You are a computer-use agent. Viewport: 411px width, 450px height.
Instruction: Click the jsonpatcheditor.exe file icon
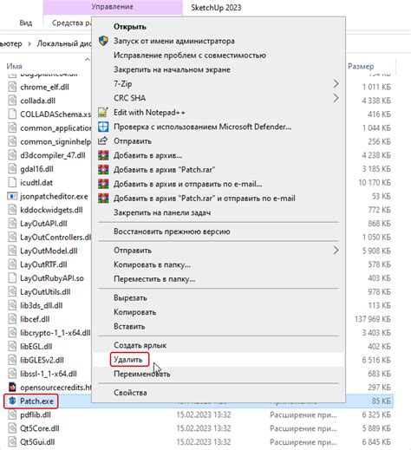coord(12,196)
